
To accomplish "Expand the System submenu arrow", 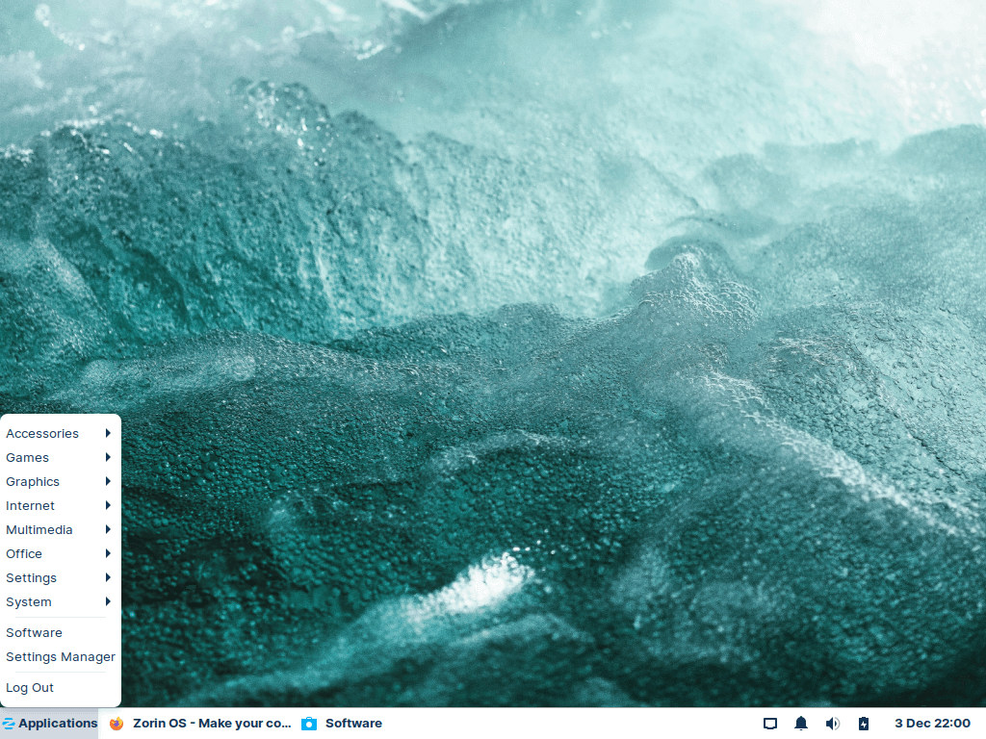I will (108, 601).
